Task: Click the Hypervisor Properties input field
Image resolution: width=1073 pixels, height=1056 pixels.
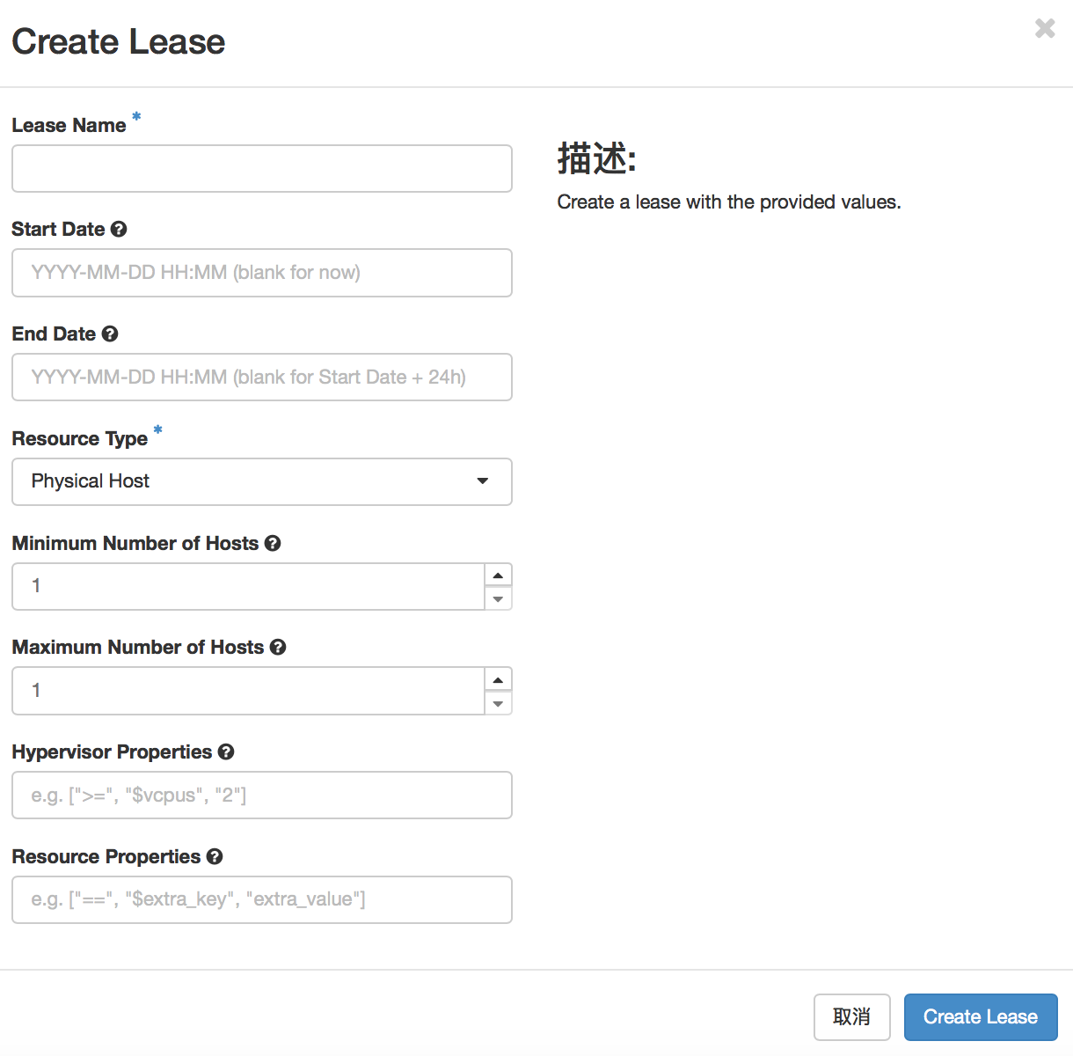Action: (262, 796)
